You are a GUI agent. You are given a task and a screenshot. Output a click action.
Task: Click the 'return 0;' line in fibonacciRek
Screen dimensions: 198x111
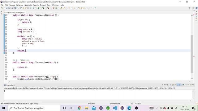22,67
